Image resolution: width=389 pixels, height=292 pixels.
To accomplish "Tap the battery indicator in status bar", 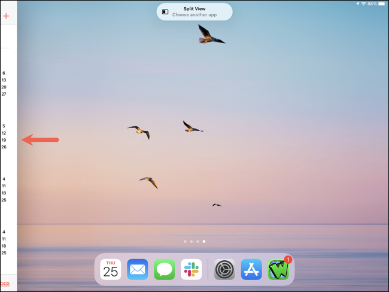I will 382,4.
